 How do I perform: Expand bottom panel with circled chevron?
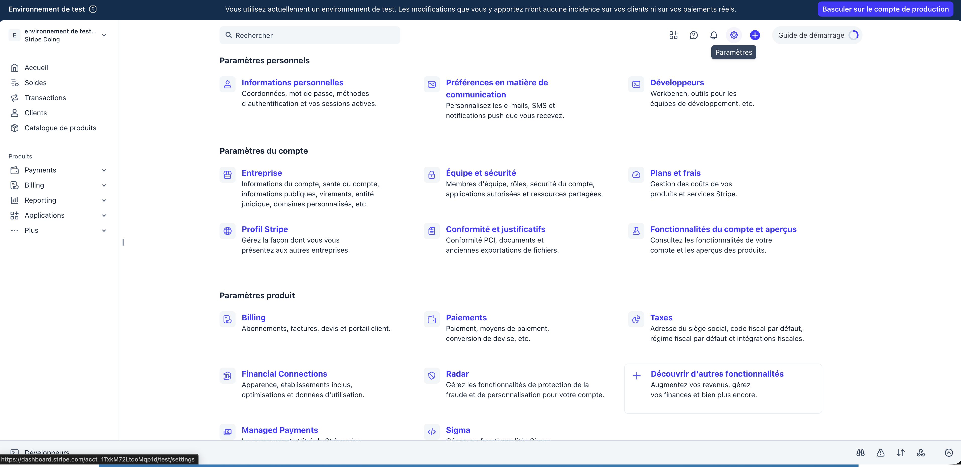949,453
